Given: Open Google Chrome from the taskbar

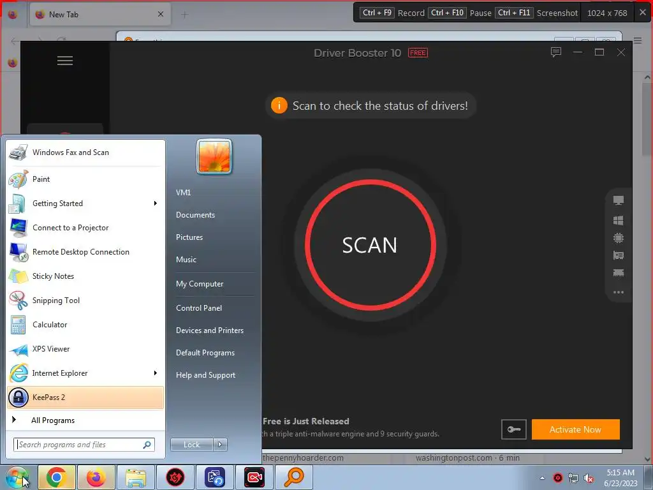Looking at the screenshot, I should (x=57, y=477).
